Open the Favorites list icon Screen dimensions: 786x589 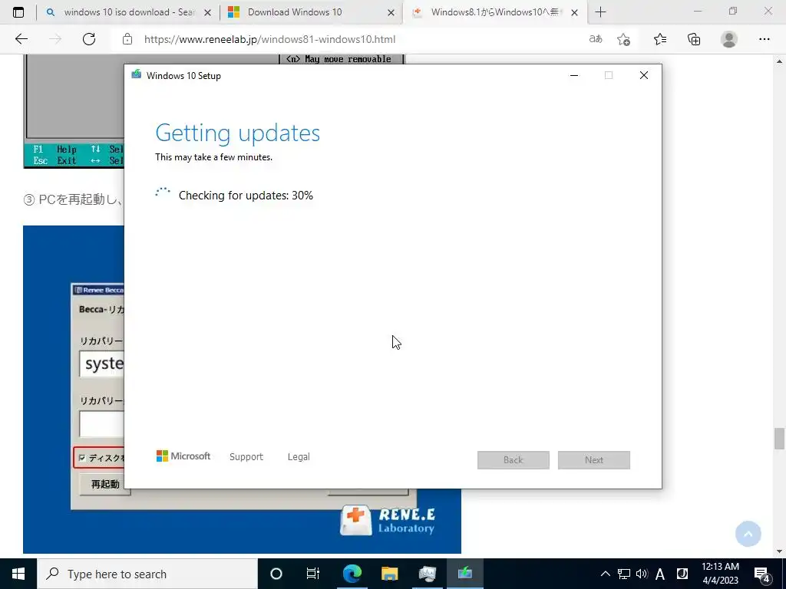[x=659, y=39]
